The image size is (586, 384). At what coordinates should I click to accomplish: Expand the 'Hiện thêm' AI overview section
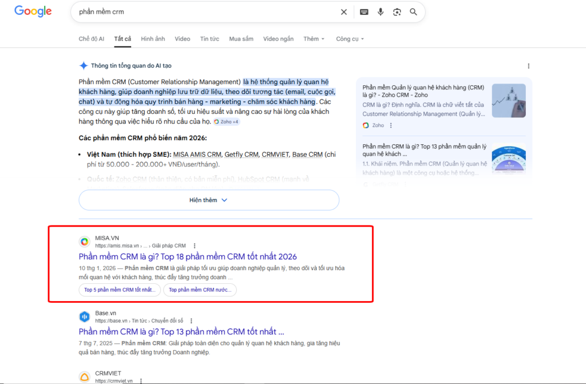pos(208,200)
